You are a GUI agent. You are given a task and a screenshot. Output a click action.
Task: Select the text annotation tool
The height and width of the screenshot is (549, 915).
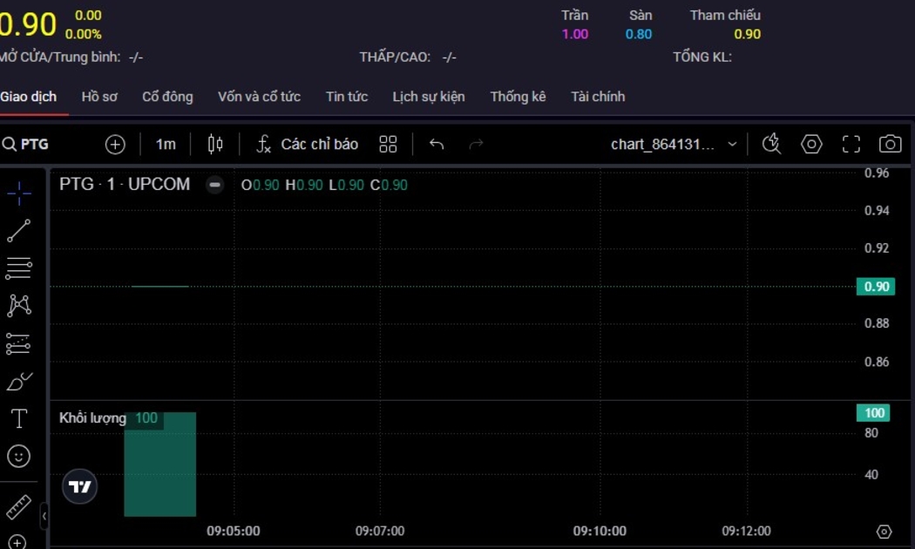pos(18,418)
